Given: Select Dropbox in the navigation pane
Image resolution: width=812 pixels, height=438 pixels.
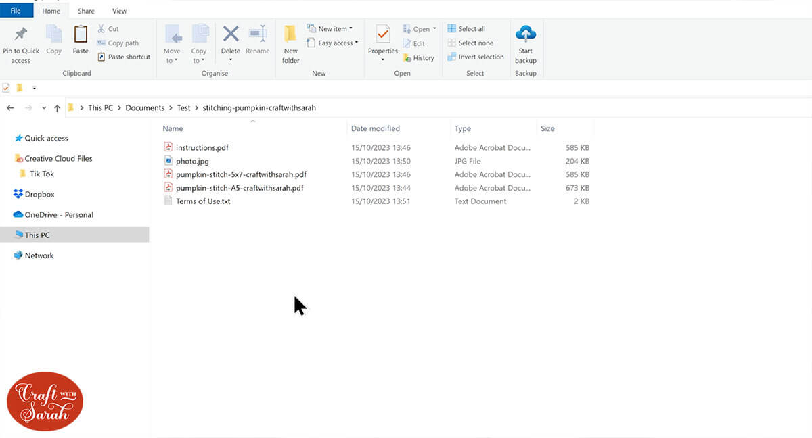Looking at the screenshot, I should [39, 195].
